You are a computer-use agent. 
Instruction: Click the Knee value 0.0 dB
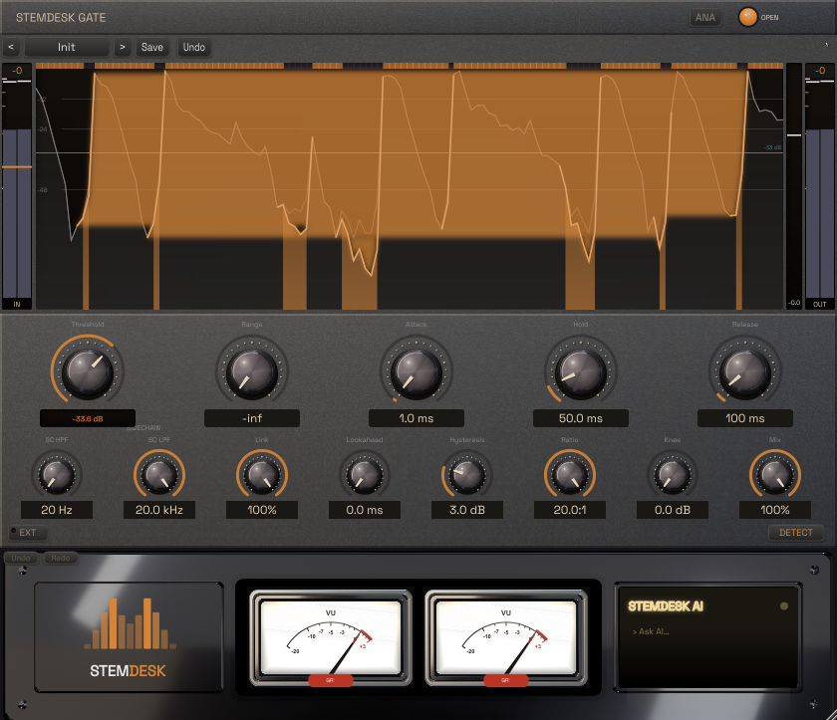point(673,510)
